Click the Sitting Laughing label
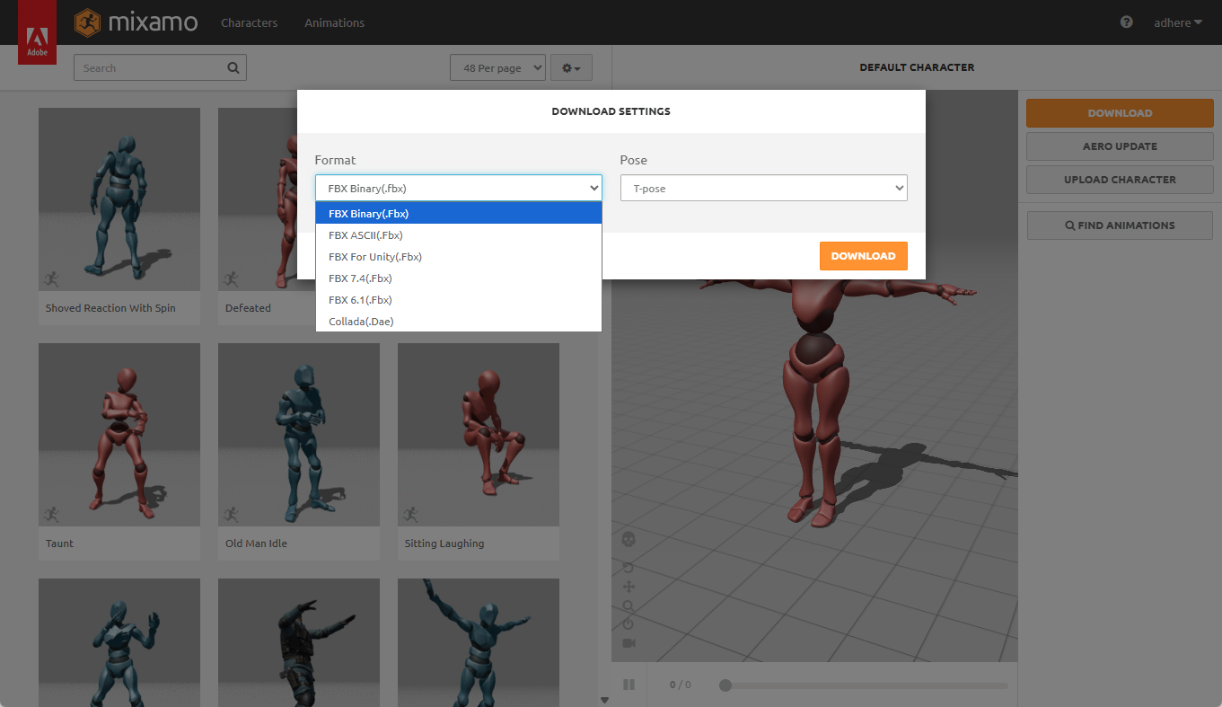1222x707 pixels. (444, 544)
